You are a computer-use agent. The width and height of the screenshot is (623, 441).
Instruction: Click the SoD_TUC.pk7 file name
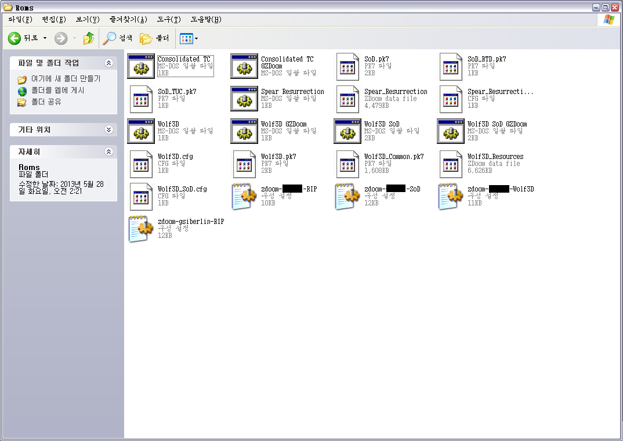177,91
